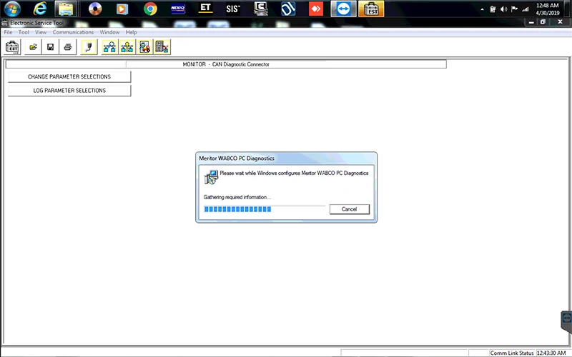This screenshot has height=357, width=572.
Task: Click the controller grid icon with red X
Action: [x=162, y=47]
